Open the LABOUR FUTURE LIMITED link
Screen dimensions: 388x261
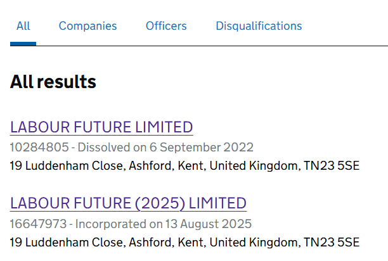[x=101, y=127]
